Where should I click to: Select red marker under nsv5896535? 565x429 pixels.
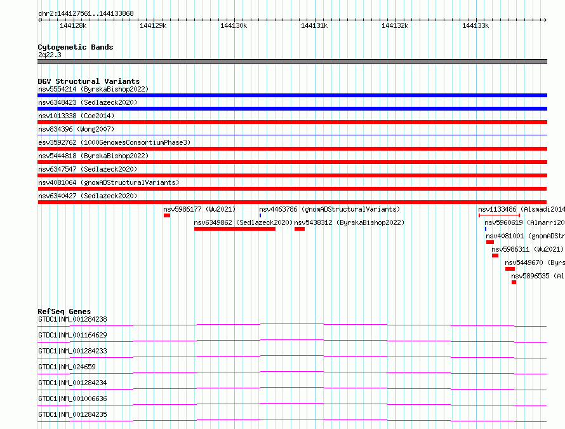(x=514, y=282)
